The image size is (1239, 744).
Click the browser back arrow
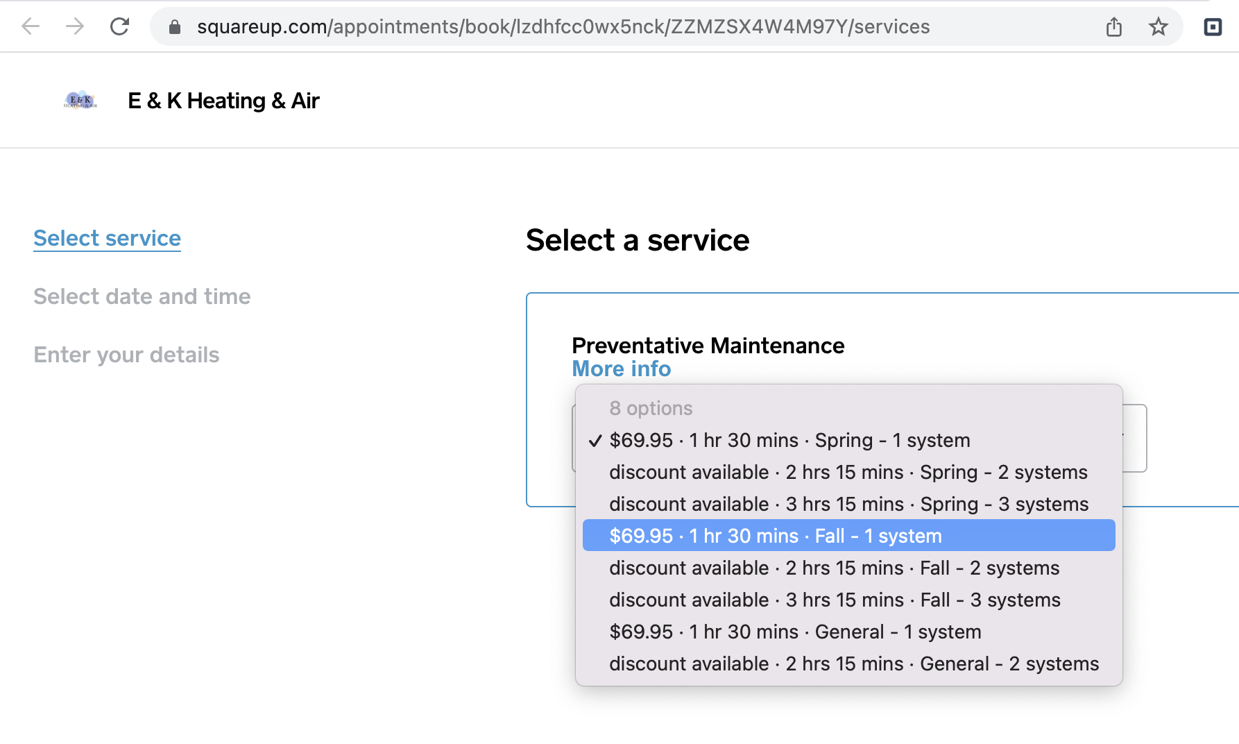click(x=31, y=26)
